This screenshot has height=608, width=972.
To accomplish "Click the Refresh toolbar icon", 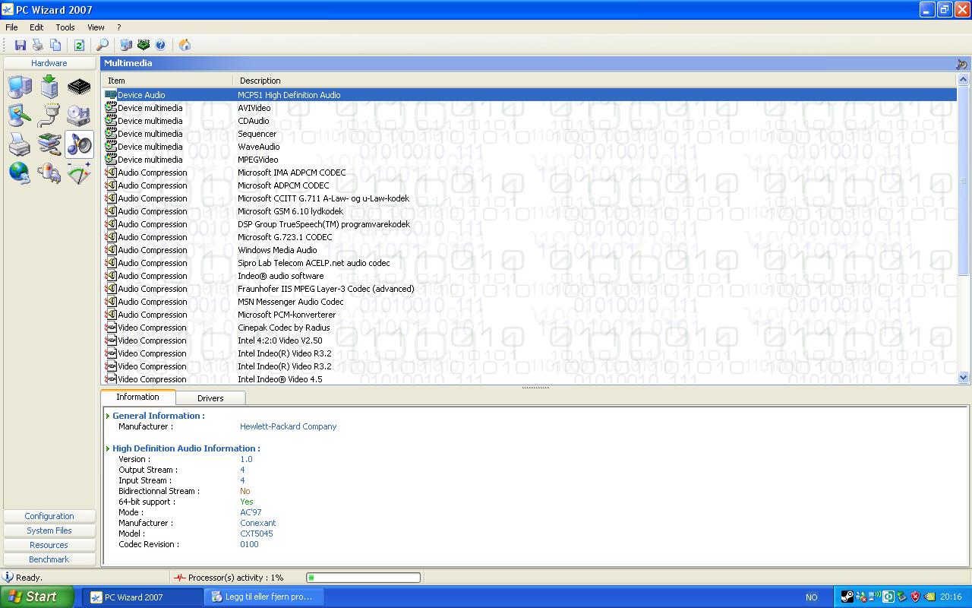I will coord(79,45).
